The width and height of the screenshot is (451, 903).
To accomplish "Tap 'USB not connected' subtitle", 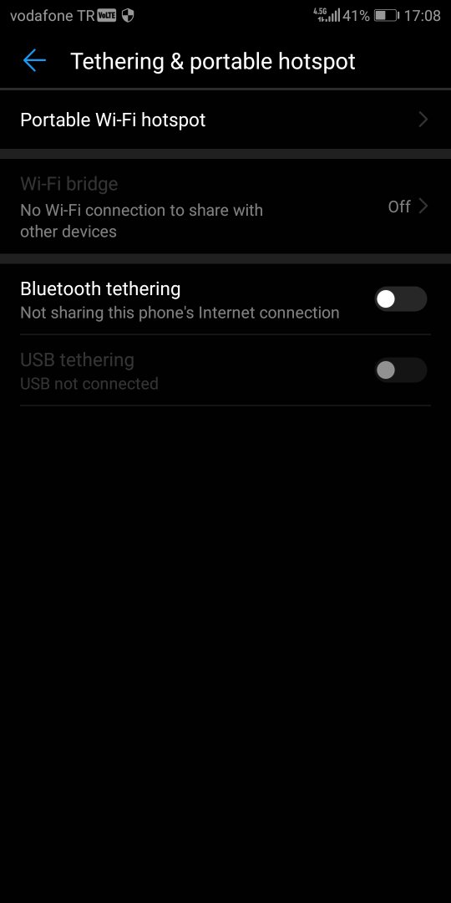I will click(x=89, y=384).
